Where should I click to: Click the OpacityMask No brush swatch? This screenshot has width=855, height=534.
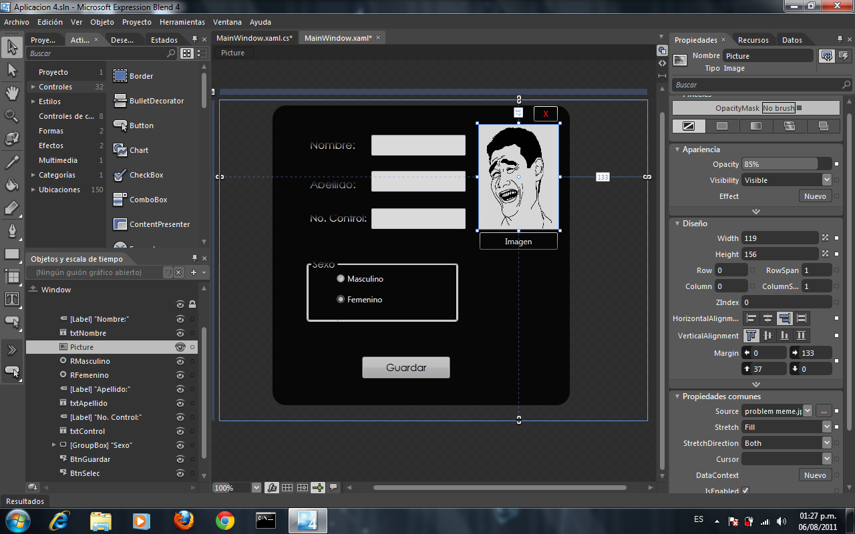[779, 108]
